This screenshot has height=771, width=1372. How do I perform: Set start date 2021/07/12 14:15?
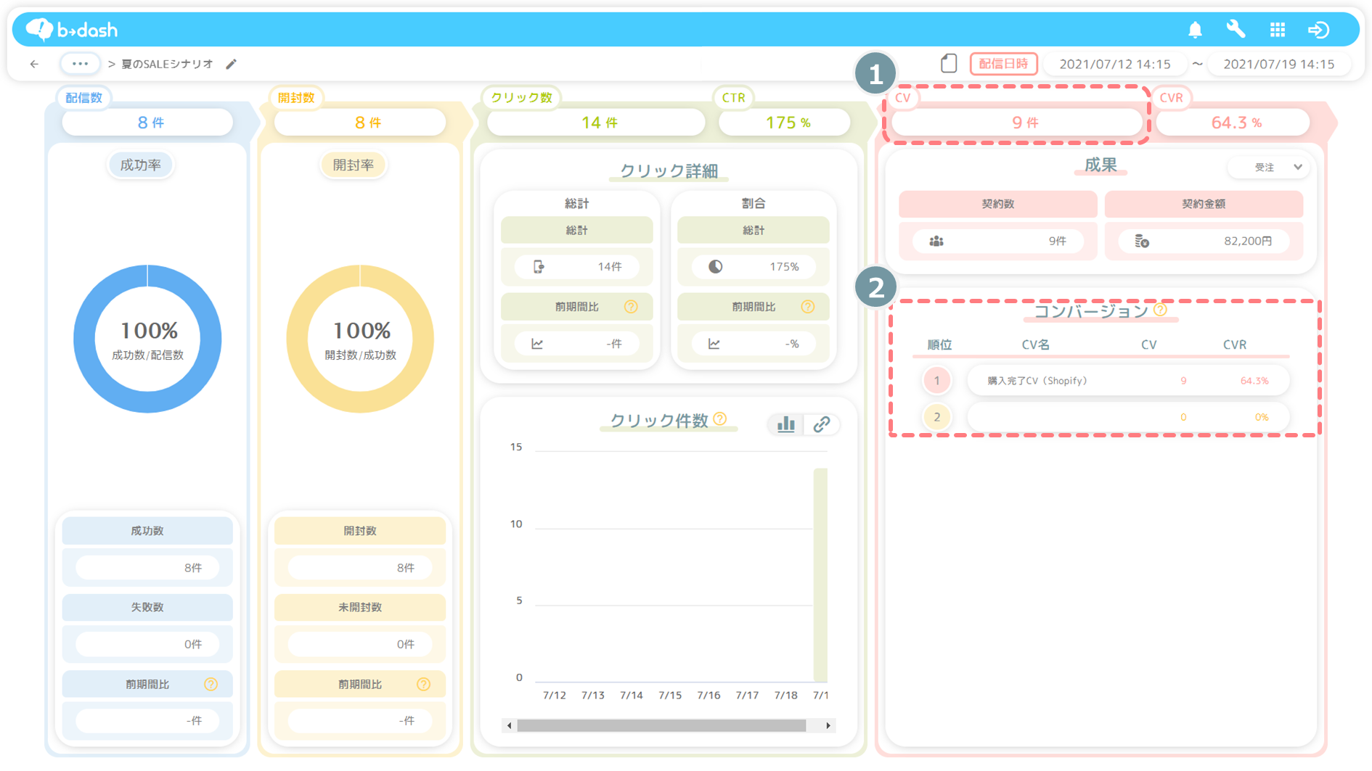click(x=1114, y=64)
